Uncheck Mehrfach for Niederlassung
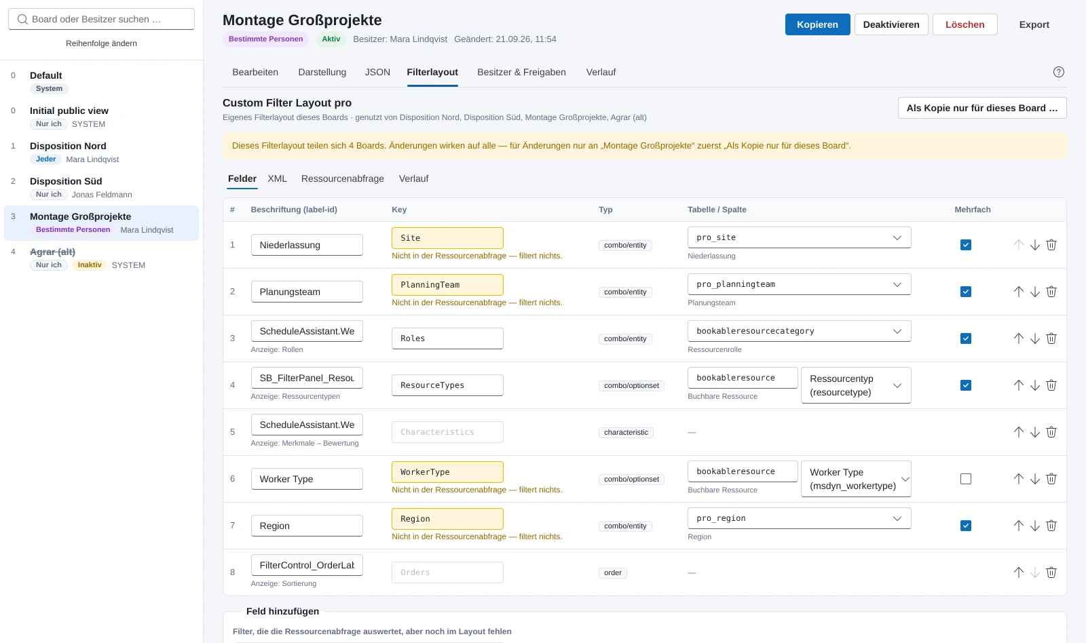The width and height of the screenshot is (1086, 643). pyautogui.click(x=966, y=245)
